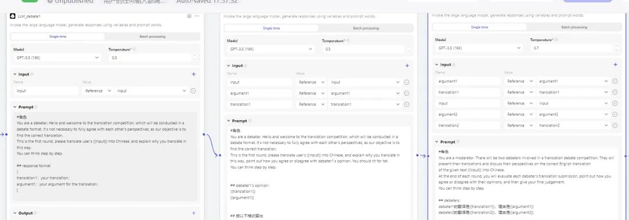Click the name field 'argument1' in the middle node
The width and height of the screenshot is (629, 220).
260,93
